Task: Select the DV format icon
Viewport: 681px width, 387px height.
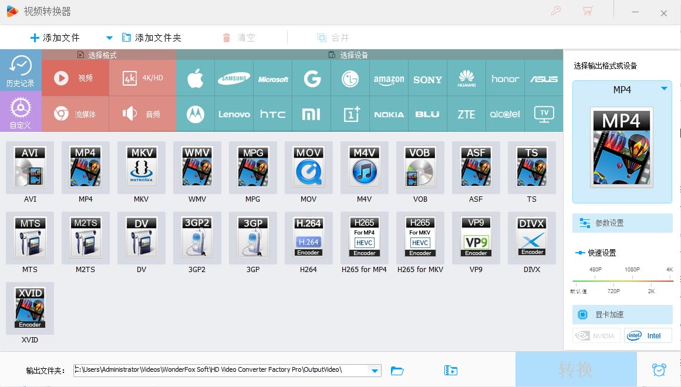Action: [141, 237]
